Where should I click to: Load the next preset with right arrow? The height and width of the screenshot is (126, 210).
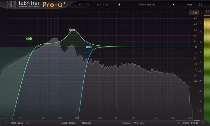173,4
